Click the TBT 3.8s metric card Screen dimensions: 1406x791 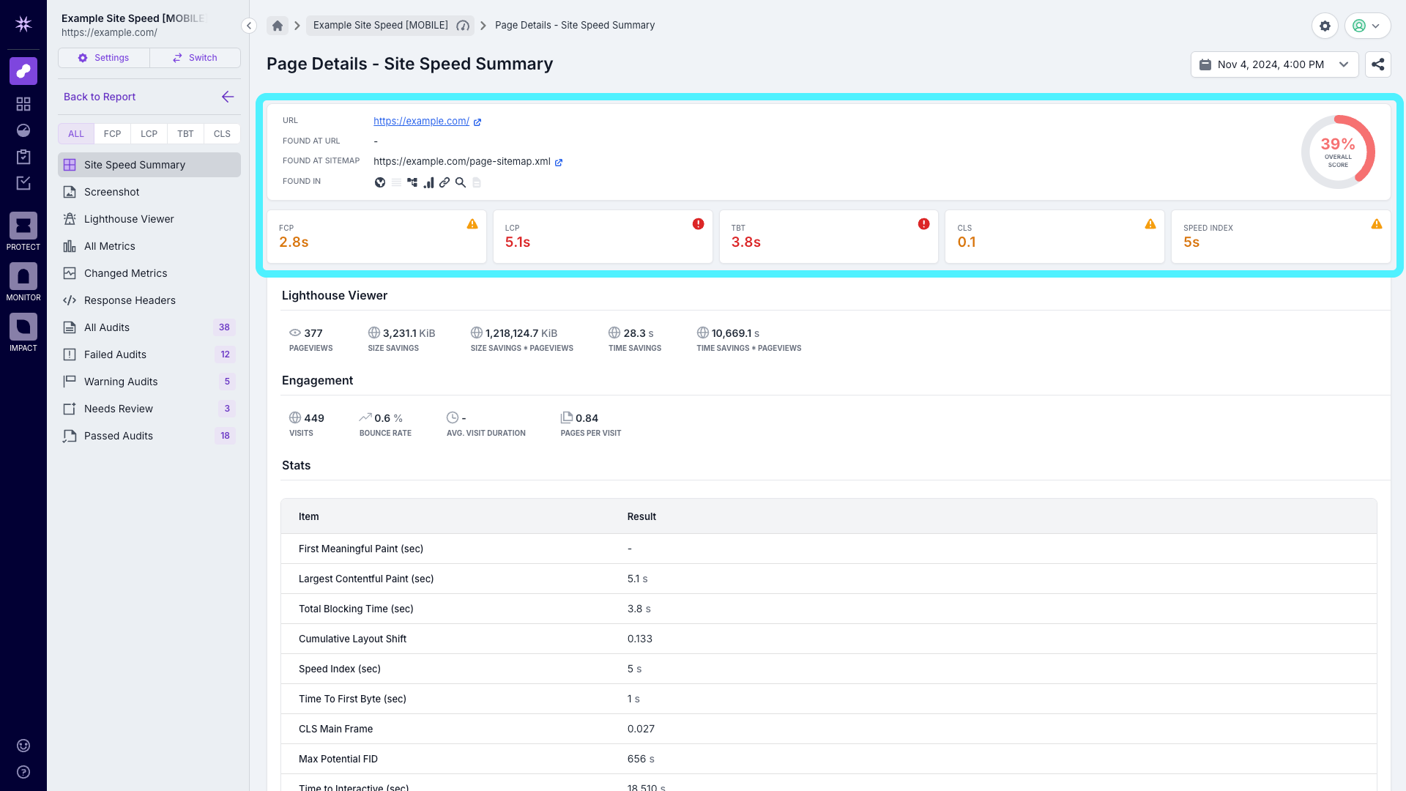click(829, 237)
